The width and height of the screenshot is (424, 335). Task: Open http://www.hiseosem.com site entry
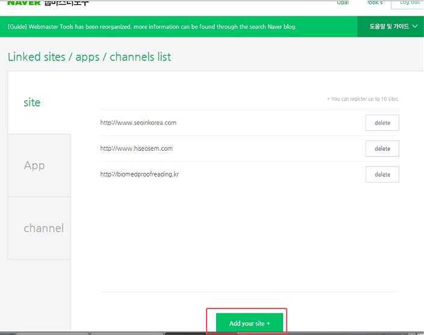click(136, 148)
